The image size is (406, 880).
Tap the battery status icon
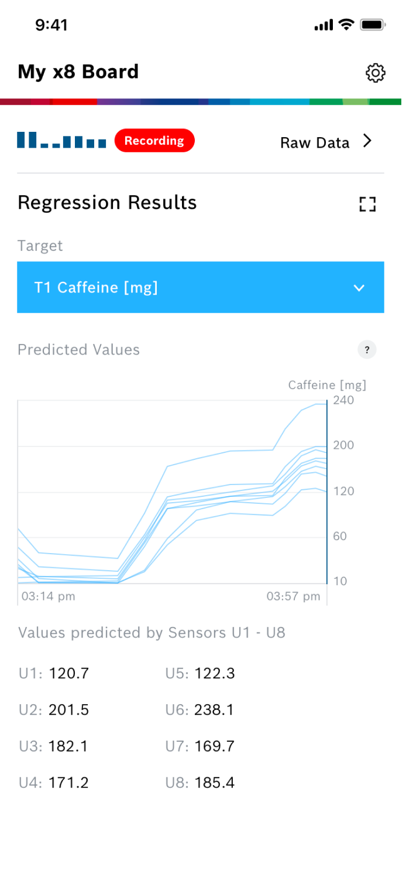372,25
